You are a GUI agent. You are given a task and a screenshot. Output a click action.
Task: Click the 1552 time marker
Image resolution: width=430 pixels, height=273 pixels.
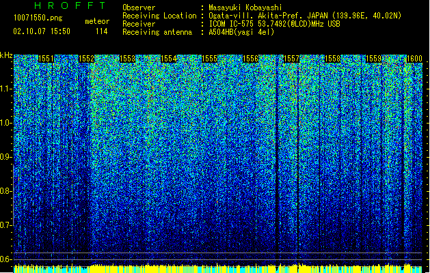click(86, 59)
